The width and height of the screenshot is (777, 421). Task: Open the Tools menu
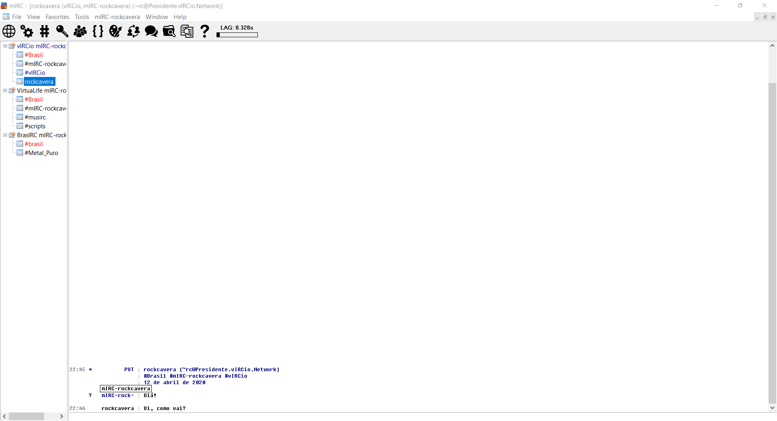click(x=82, y=17)
